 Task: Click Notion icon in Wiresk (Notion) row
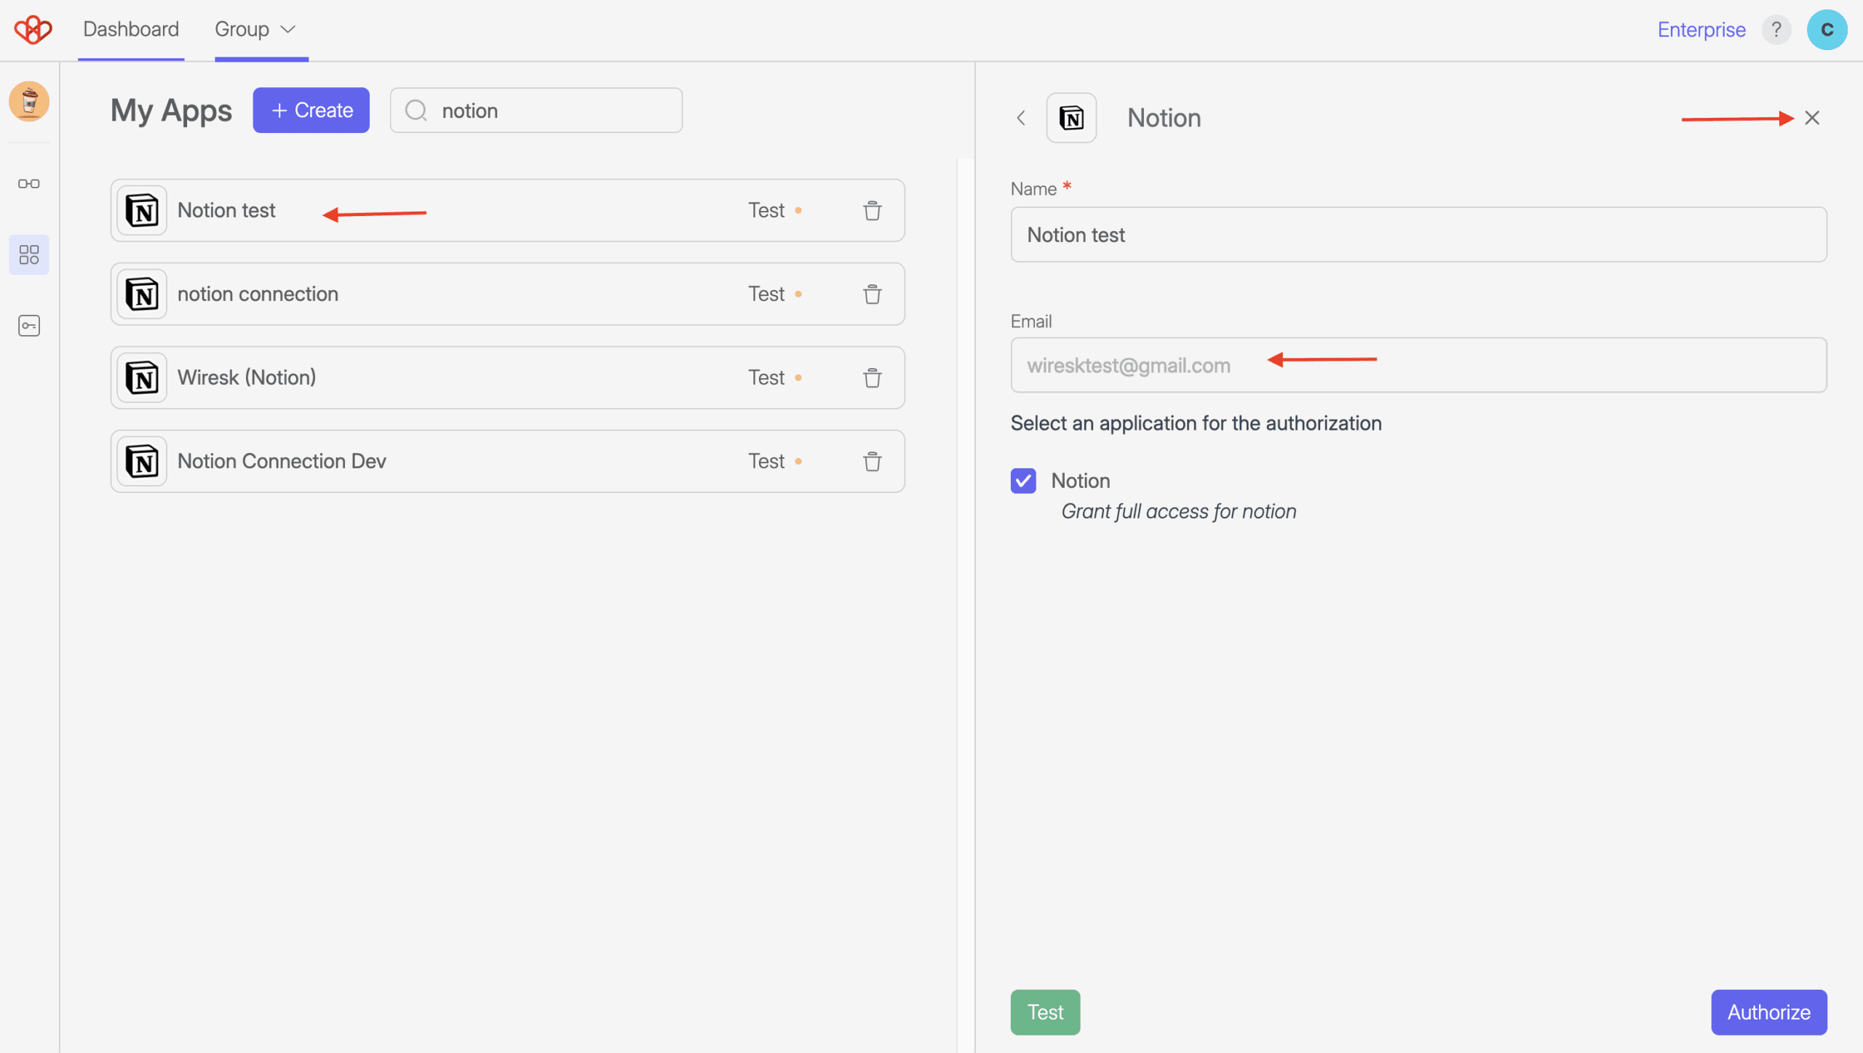[142, 378]
